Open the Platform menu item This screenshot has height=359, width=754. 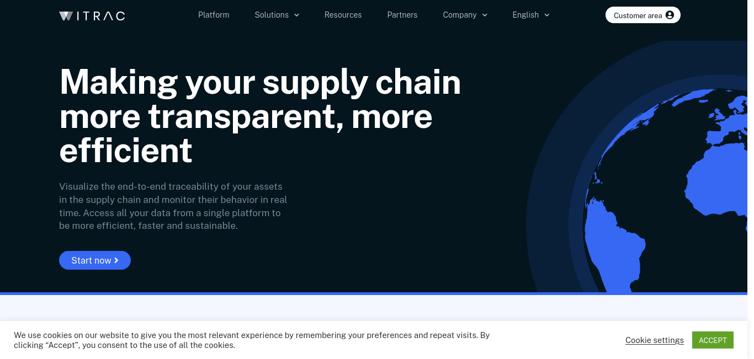click(214, 15)
